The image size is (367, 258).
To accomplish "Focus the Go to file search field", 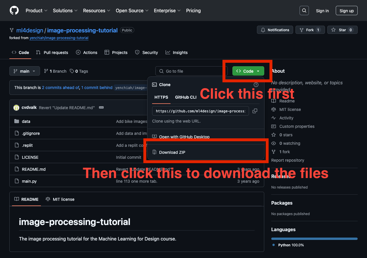I will pyautogui.click(x=191, y=71).
